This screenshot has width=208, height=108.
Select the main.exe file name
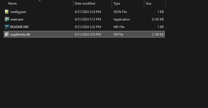[x=17, y=19]
